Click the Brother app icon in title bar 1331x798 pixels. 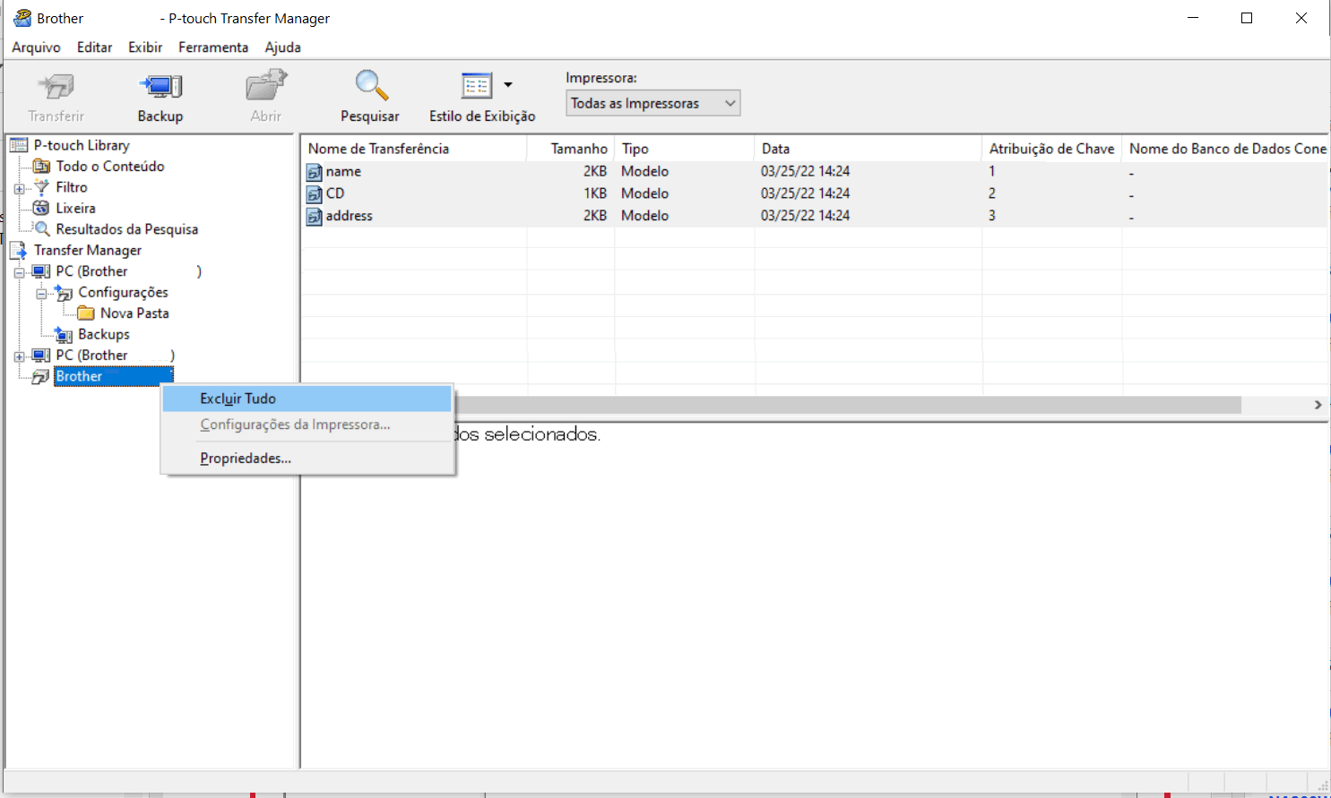point(22,18)
